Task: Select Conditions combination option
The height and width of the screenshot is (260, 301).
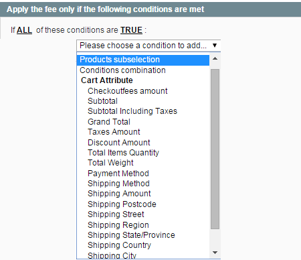Action: 143,70
